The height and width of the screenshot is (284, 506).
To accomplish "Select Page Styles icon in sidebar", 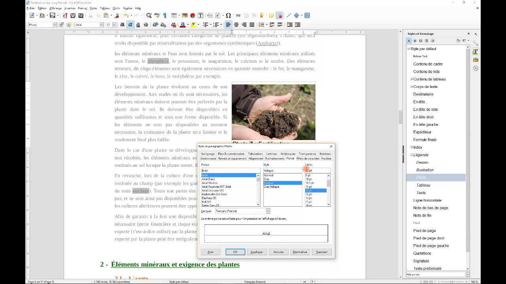I will 427,41.
